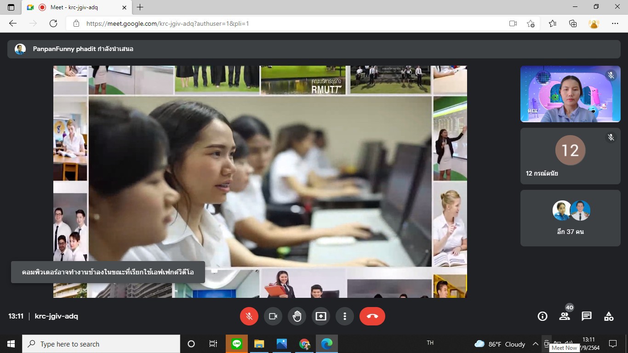Toggle the camera button in Meet controls
628x353 pixels.
click(x=273, y=316)
